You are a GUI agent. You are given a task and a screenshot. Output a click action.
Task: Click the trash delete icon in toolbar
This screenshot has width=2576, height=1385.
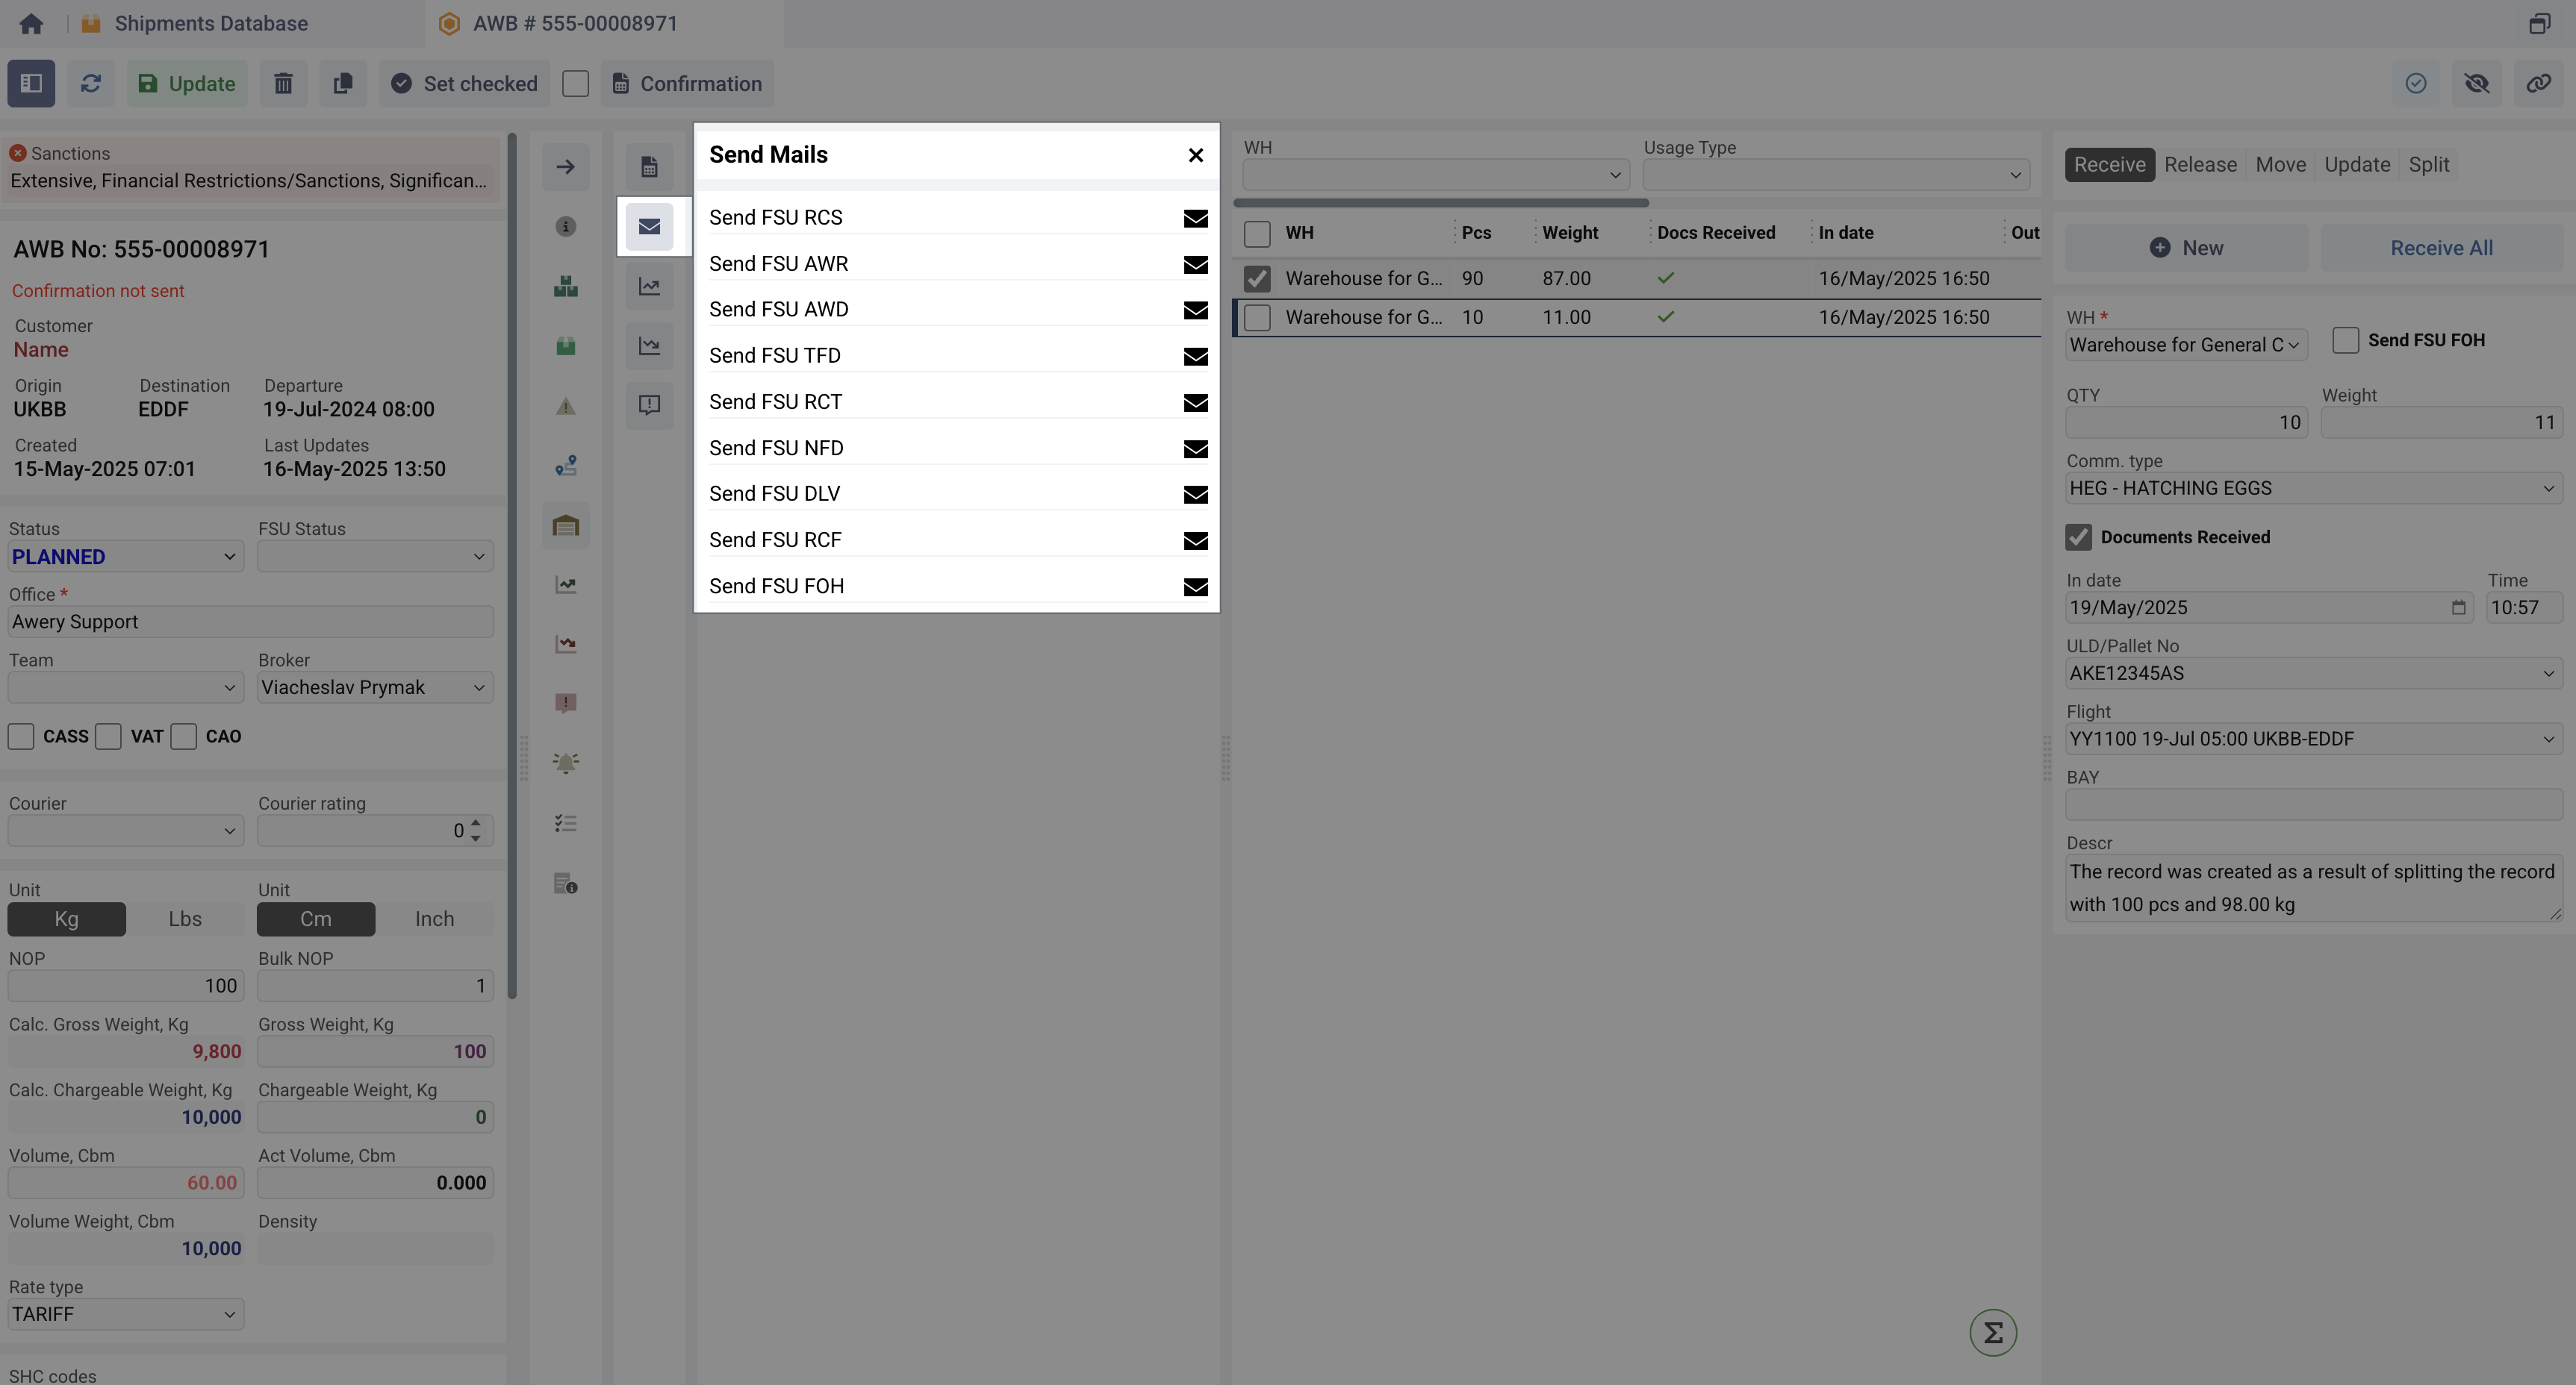(283, 84)
